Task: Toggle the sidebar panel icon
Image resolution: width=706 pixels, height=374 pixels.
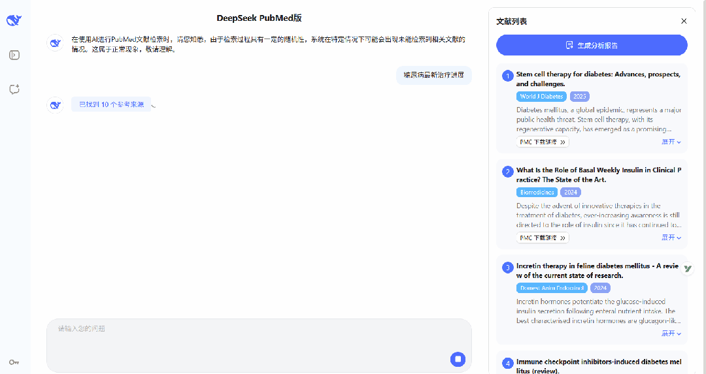Action: pyautogui.click(x=14, y=55)
